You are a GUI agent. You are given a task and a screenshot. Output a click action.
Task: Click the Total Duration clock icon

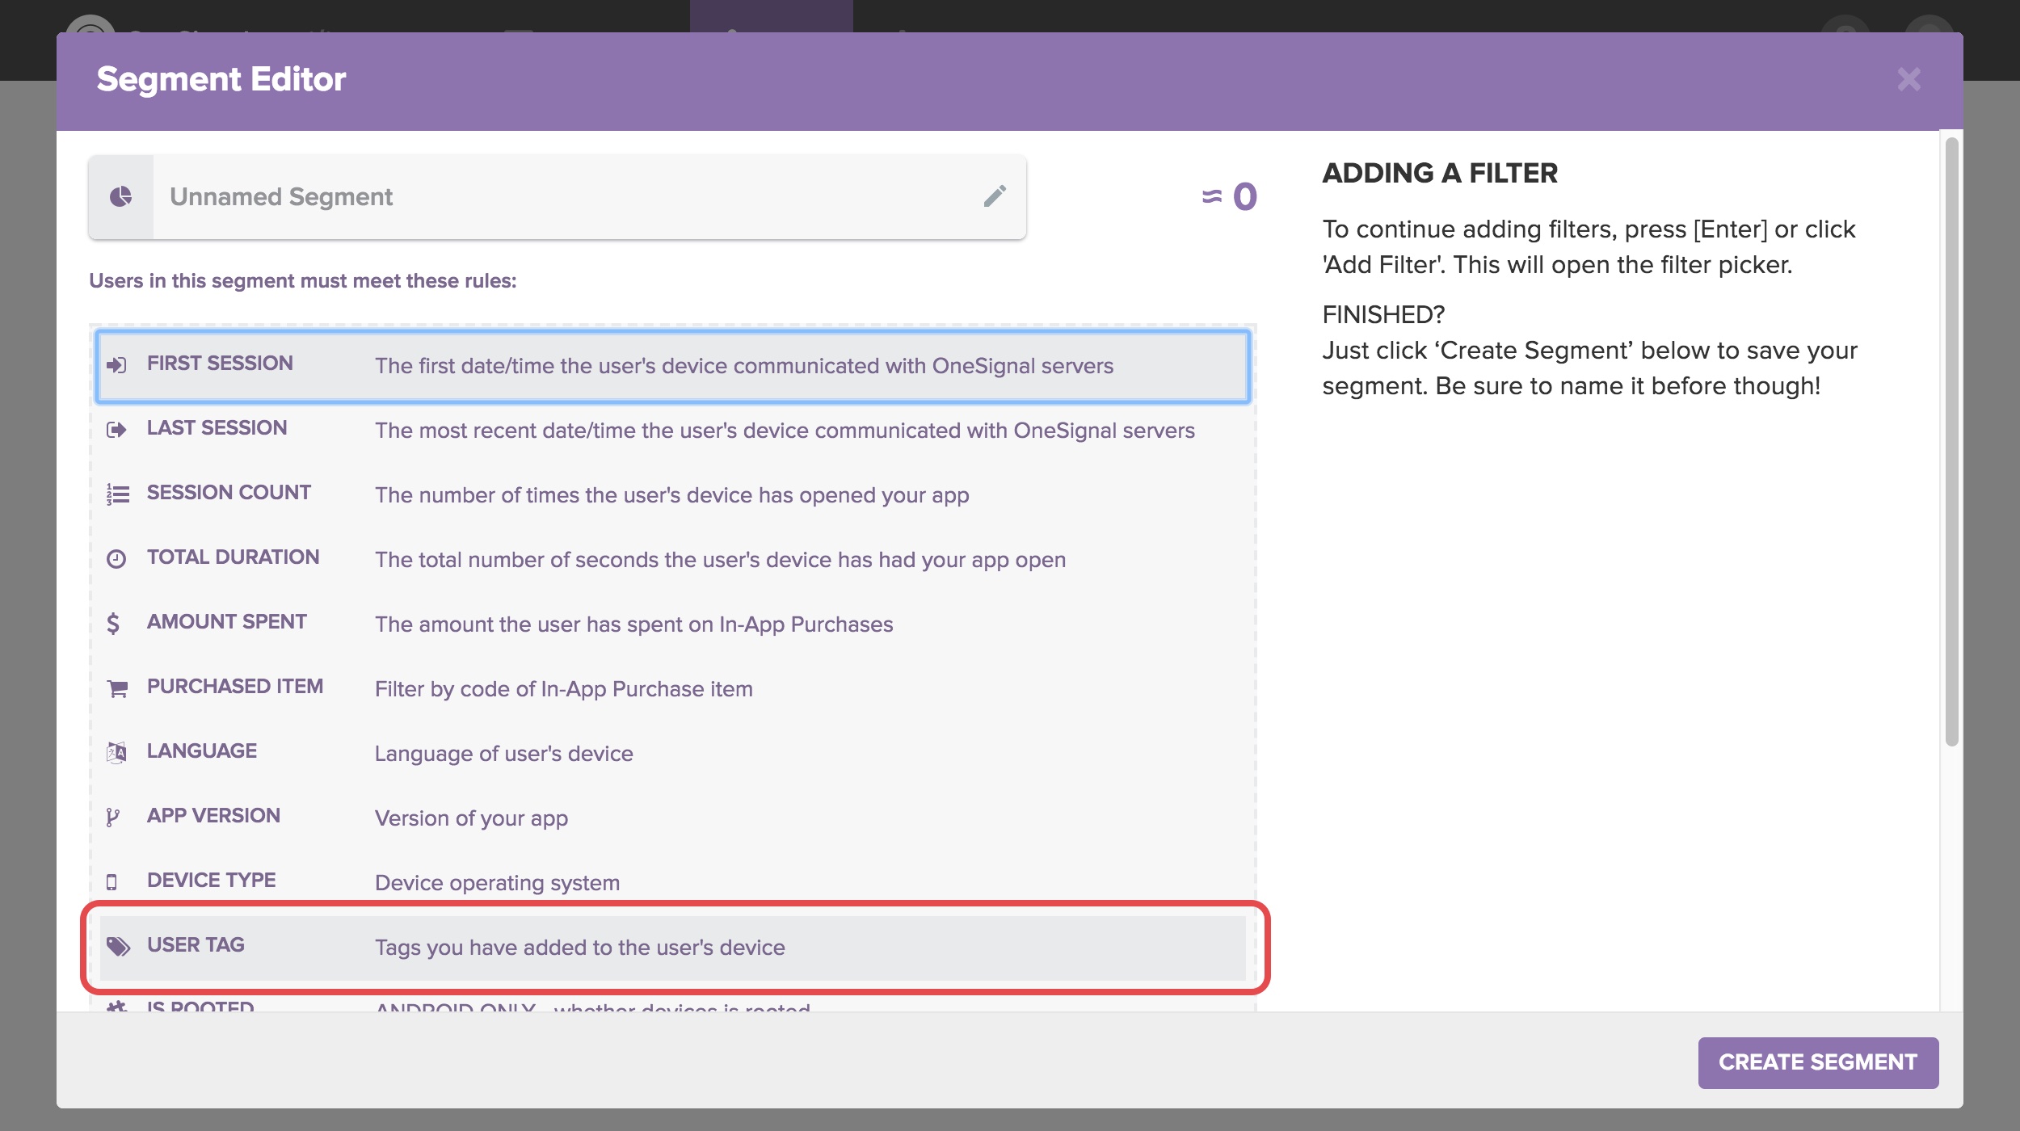[x=116, y=559]
